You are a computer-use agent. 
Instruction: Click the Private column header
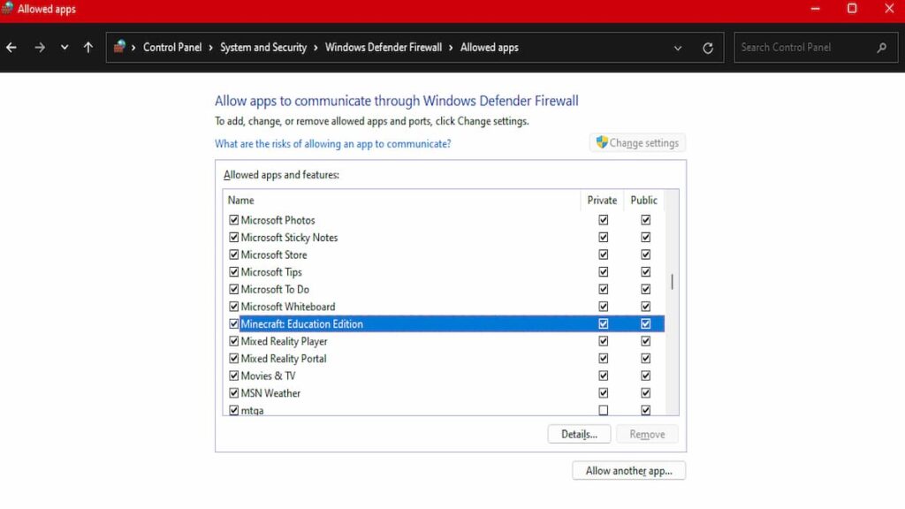602,201
